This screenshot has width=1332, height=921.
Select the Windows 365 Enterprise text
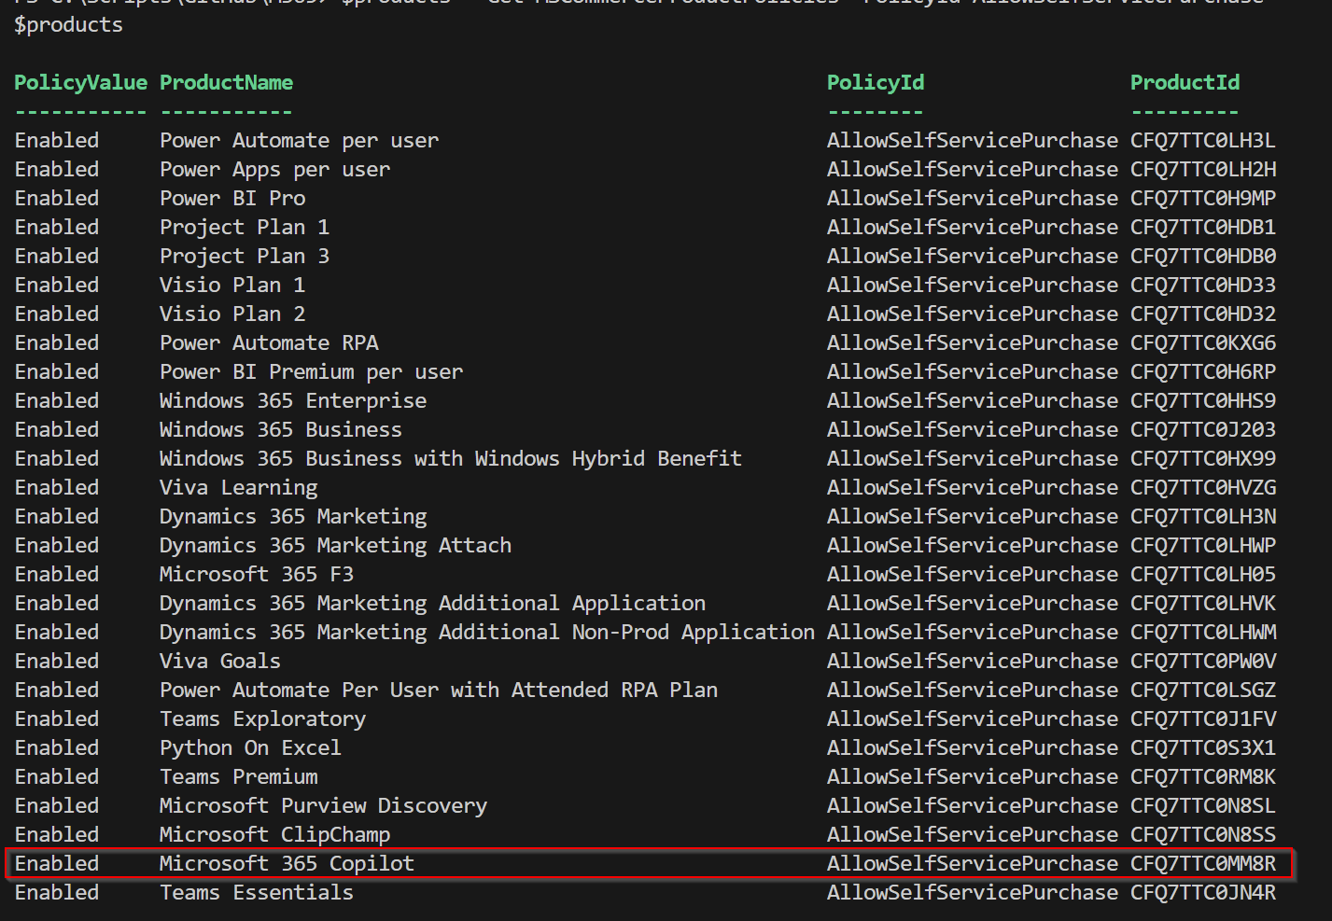click(292, 401)
